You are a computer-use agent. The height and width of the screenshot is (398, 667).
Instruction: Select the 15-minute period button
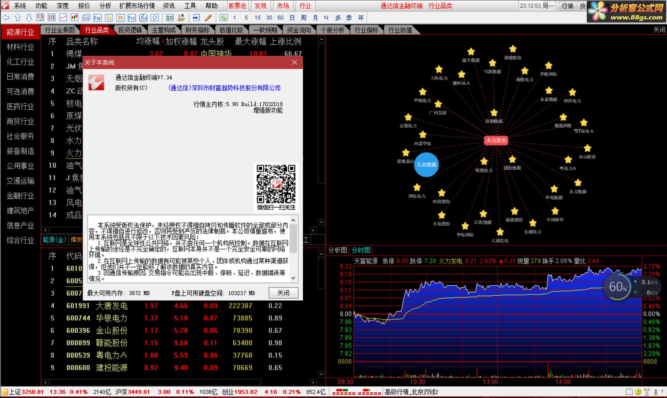coord(258,17)
